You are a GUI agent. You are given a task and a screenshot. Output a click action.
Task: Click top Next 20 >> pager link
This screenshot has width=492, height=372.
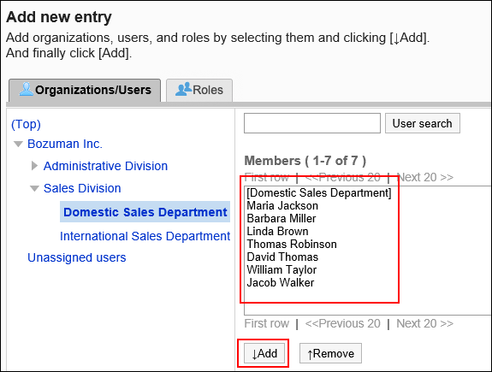pos(425,177)
